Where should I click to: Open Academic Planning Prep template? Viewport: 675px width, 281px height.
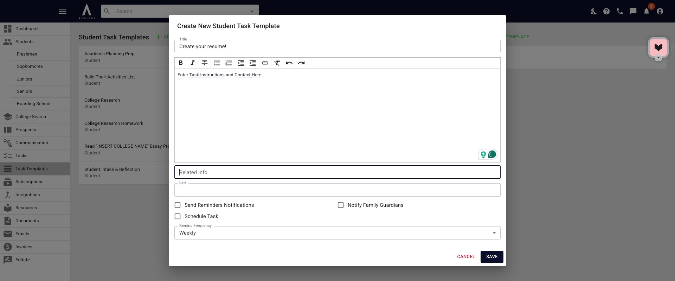[124, 57]
